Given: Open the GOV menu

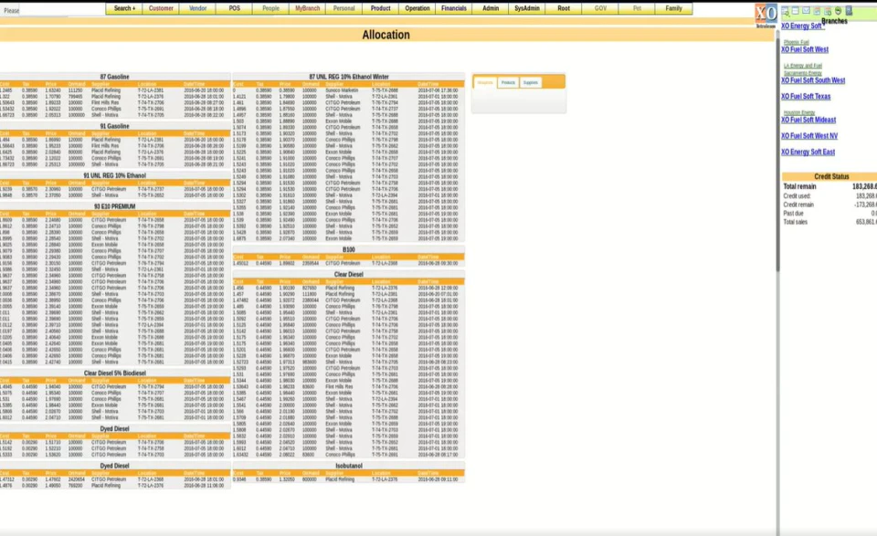Looking at the screenshot, I should click(x=600, y=8).
